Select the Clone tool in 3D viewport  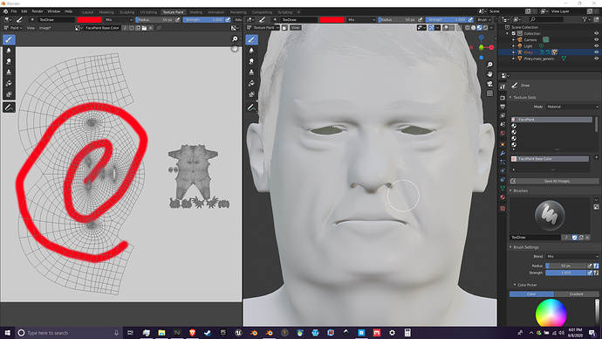click(251, 73)
